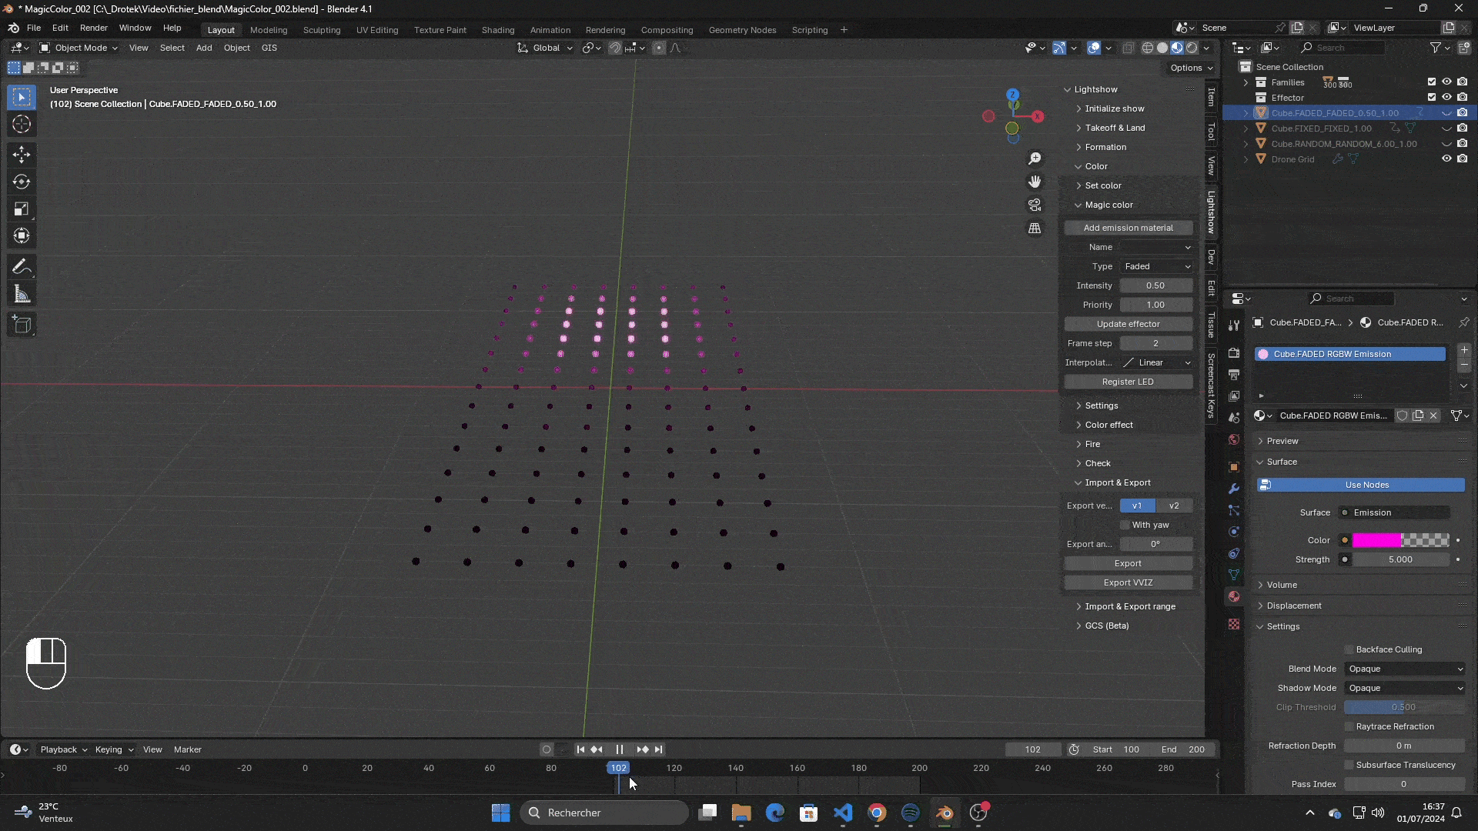Hide Drone Grid in viewport
Image resolution: width=1478 pixels, height=831 pixels.
[1446, 159]
